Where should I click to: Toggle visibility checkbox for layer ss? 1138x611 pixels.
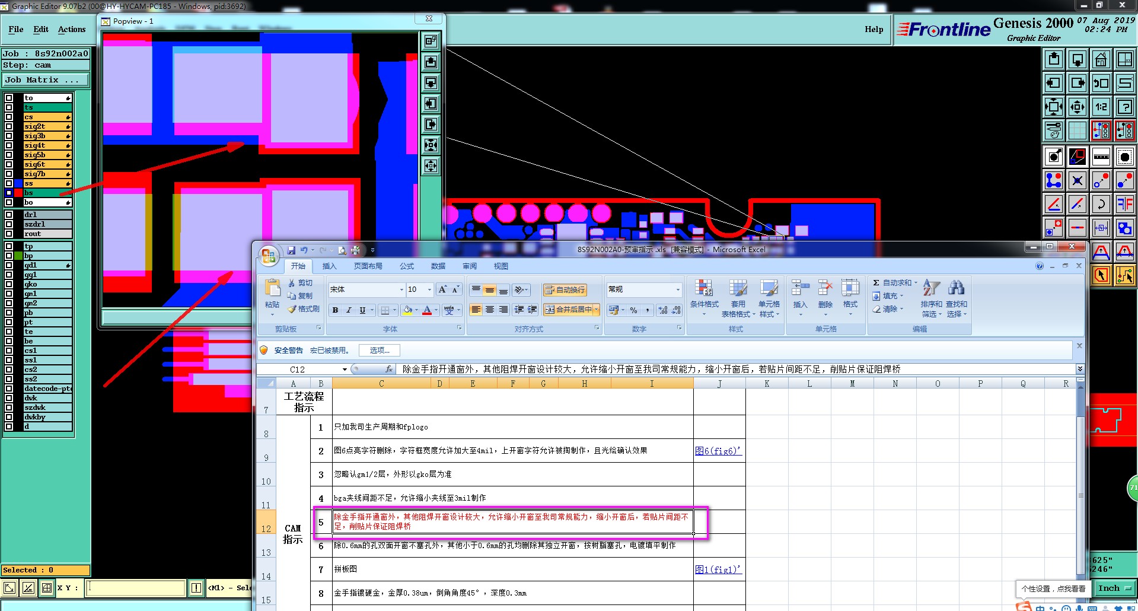[9, 183]
